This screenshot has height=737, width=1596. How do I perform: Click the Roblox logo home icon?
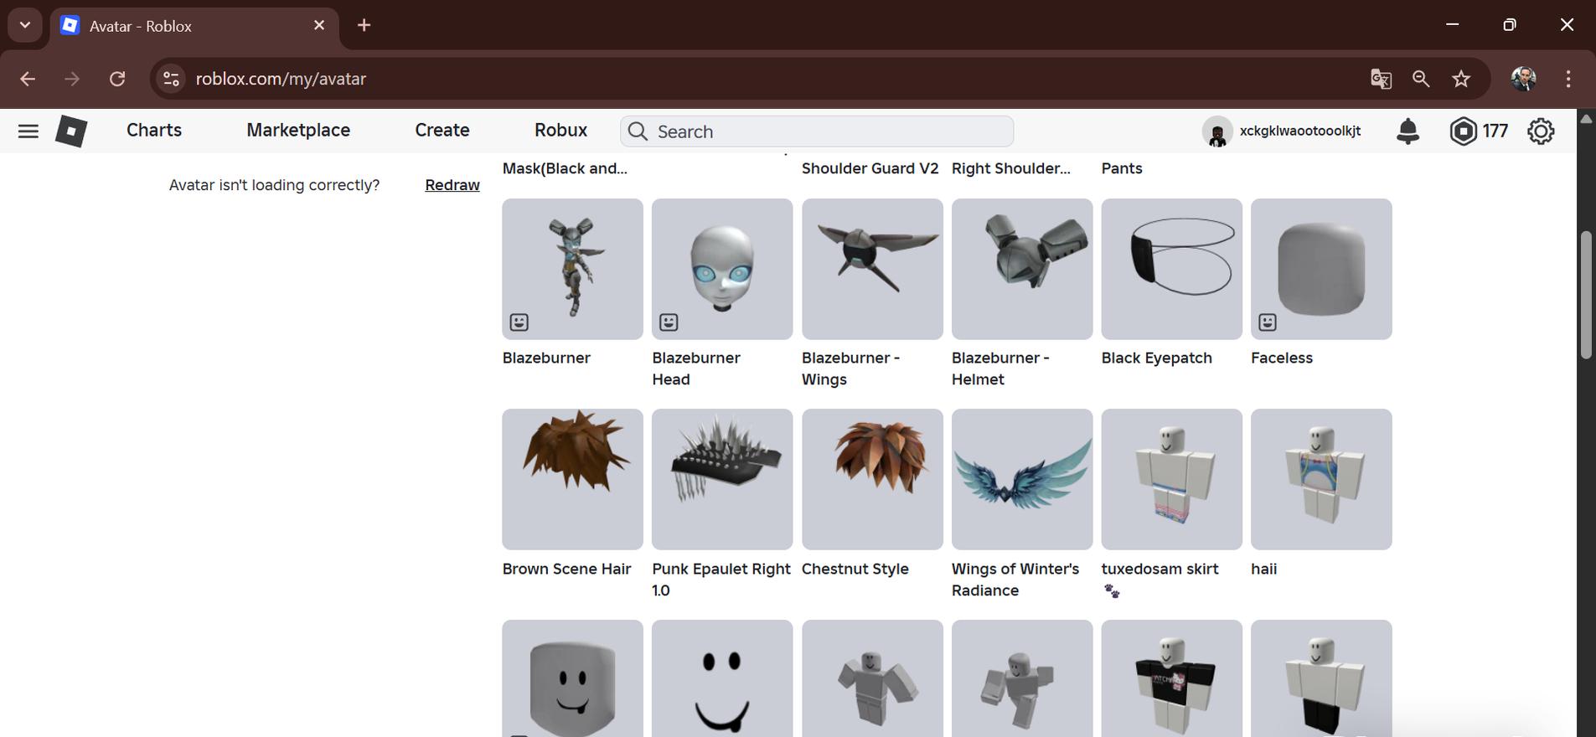click(71, 131)
